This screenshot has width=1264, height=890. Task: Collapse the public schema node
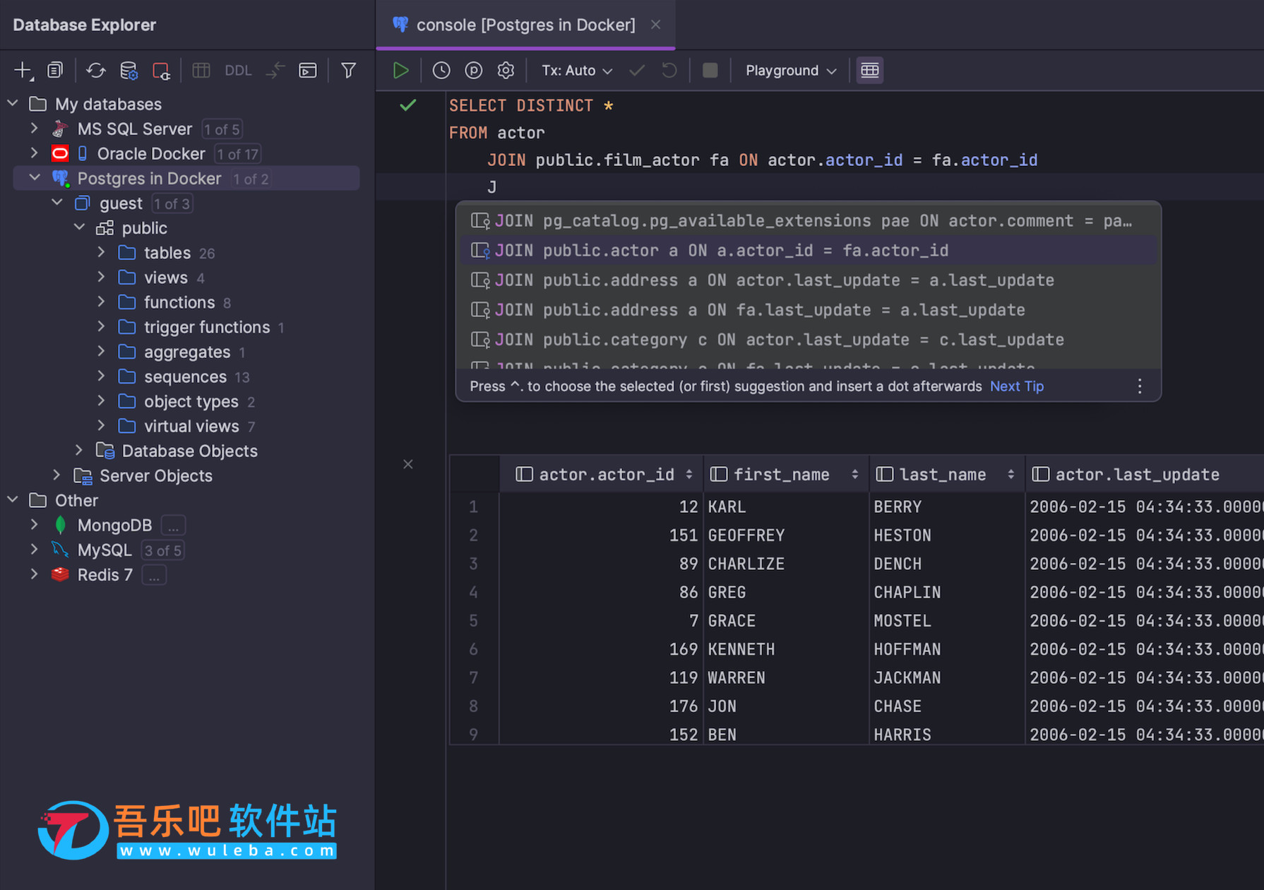[79, 227]
